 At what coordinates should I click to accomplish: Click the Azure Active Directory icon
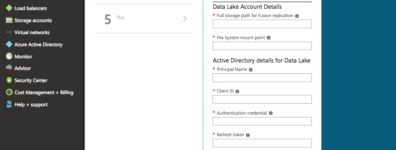(x=9, y=45)
